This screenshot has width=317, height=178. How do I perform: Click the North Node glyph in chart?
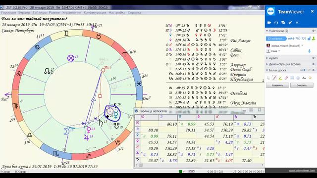point(47,71)
